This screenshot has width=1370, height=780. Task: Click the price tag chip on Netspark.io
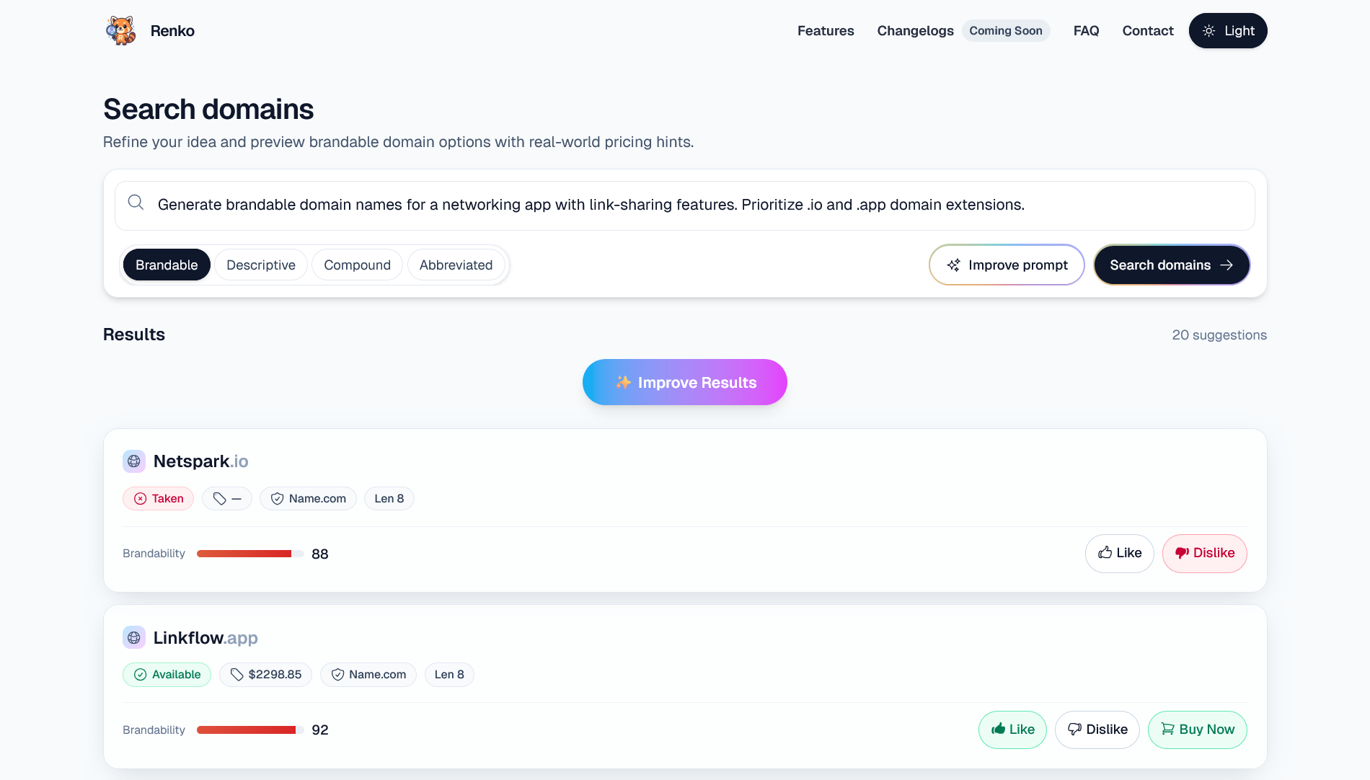(x=227, y=499)
